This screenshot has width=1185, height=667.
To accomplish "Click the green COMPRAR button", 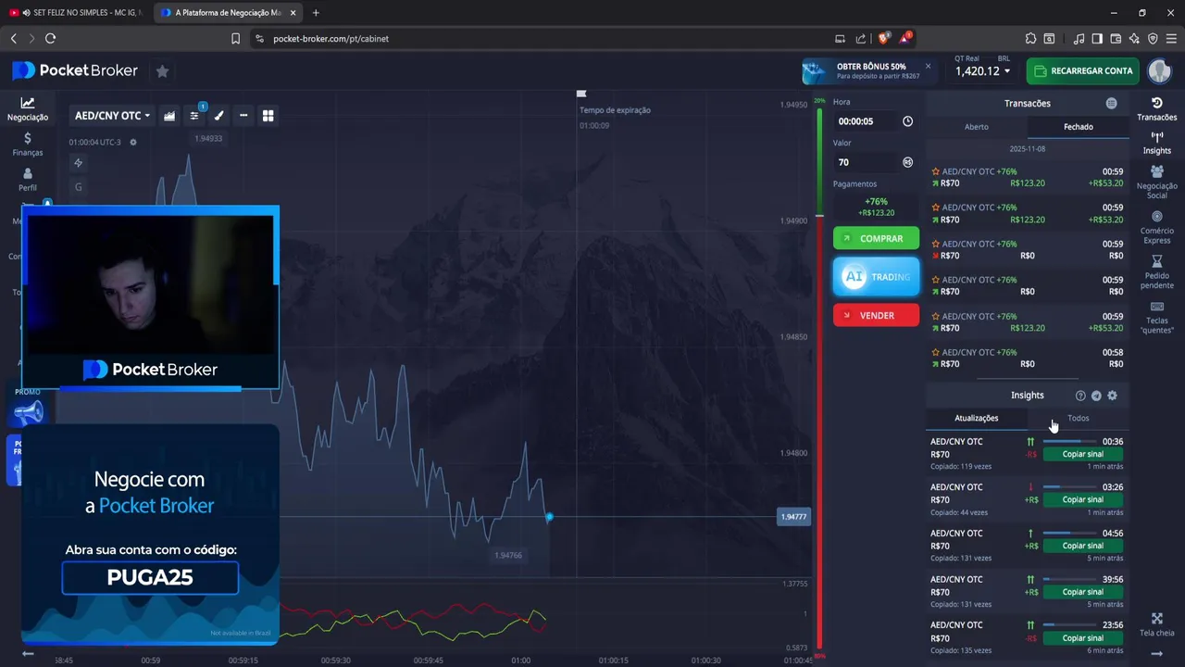I will [876, 238].
